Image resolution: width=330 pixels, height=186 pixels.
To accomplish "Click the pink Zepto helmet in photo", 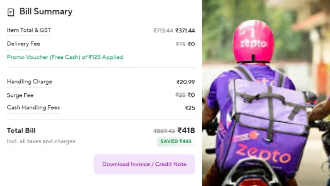I will [253, 41].
